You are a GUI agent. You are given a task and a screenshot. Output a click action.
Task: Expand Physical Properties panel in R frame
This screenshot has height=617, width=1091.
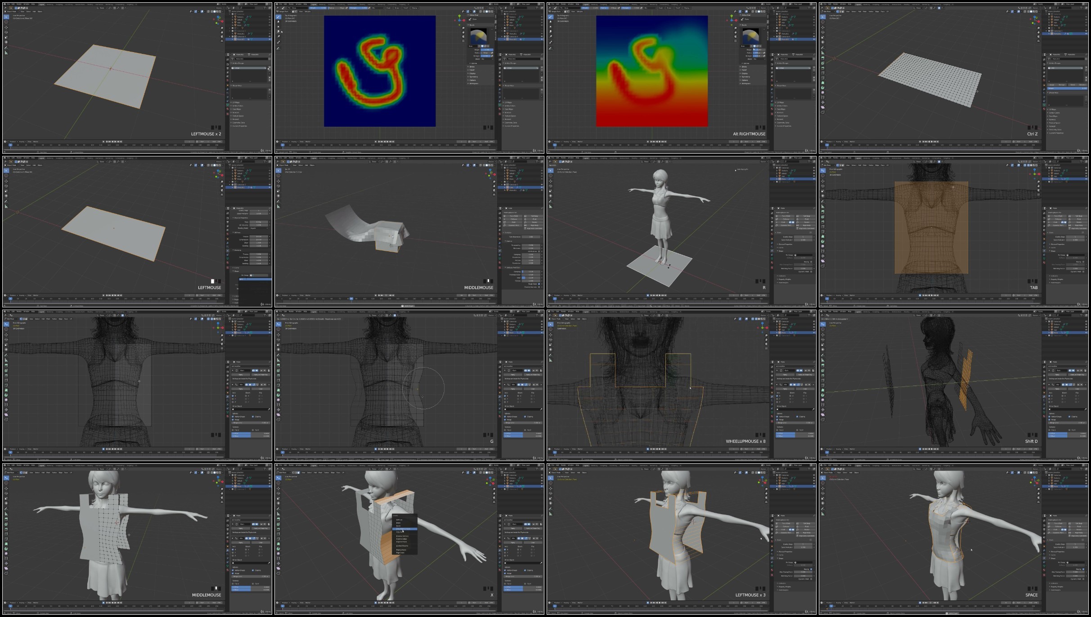(x=785, y=244)
